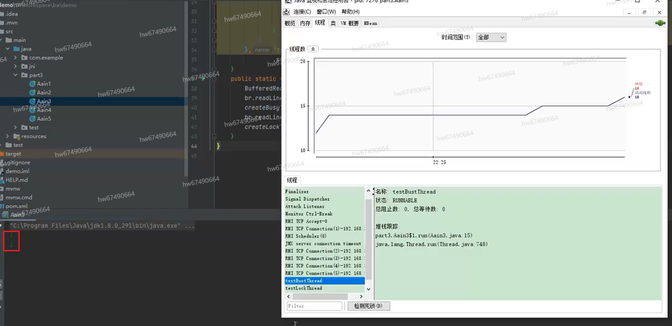Select the 线程 threads tab
The image size is (672, 326).
[320, 23]
